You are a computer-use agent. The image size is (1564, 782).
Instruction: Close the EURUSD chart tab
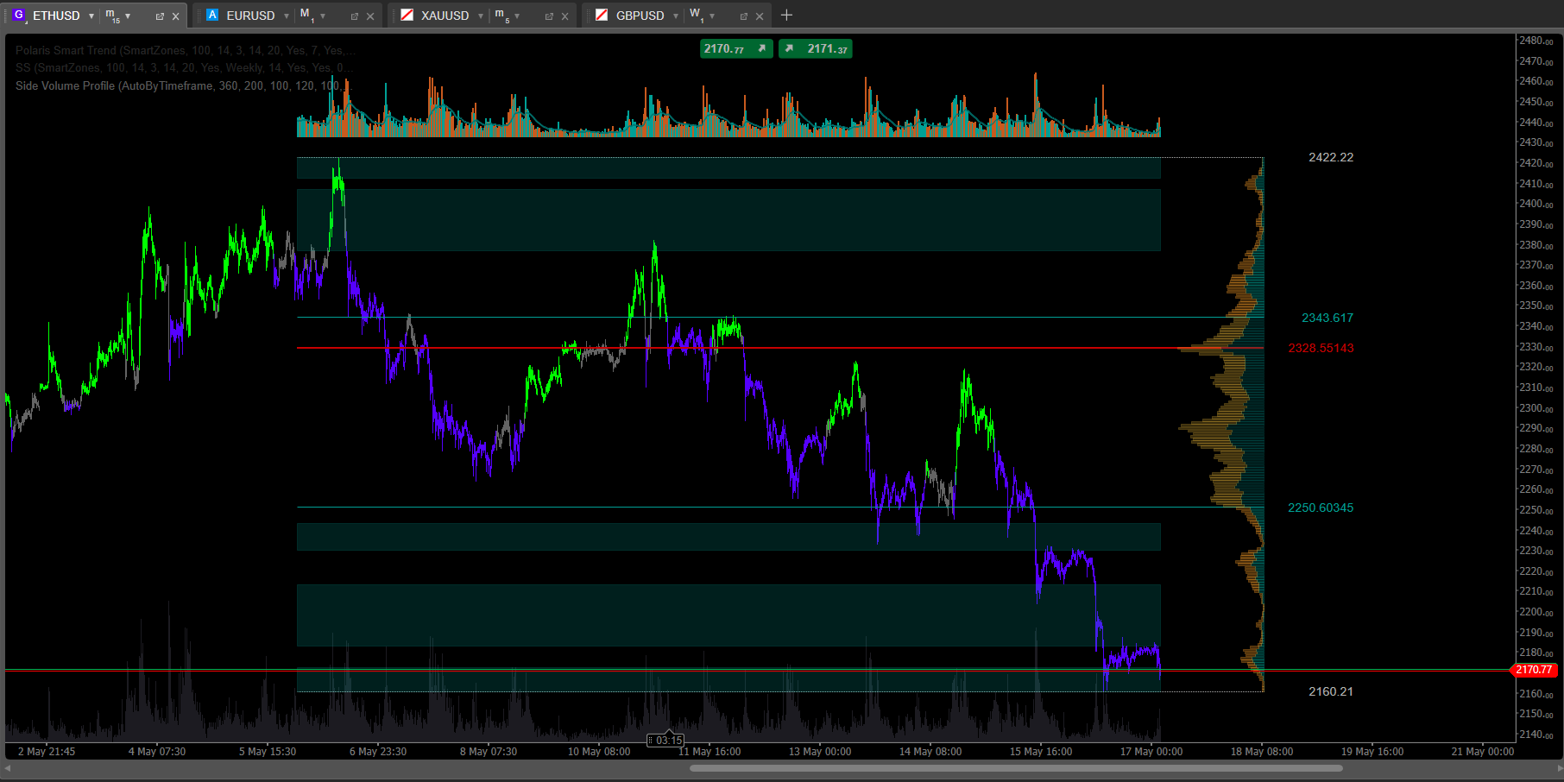click(x=370, y=16)
